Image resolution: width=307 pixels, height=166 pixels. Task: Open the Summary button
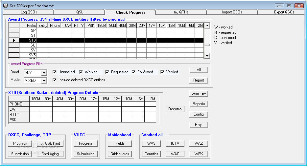click(199, 93)
